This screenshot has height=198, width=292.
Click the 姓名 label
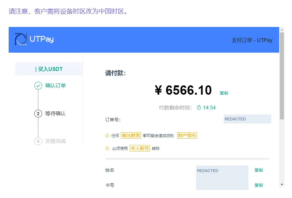110,170
